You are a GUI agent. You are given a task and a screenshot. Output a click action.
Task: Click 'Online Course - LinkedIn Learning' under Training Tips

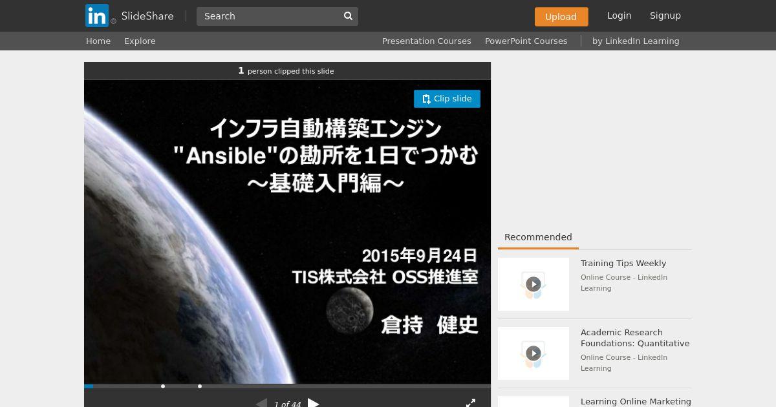(624, 283)
